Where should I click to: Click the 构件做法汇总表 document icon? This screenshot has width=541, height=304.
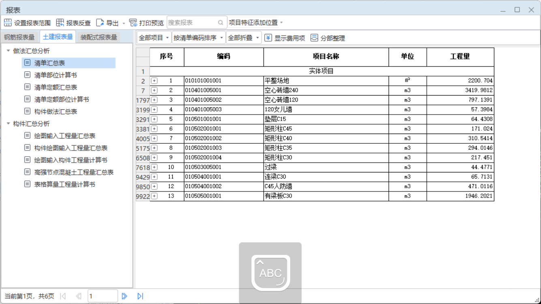click(27, 111)
